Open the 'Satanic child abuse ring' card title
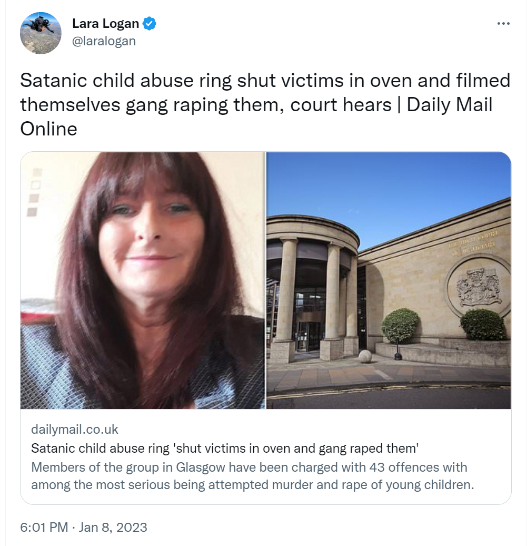Image resolution: width=527 pixels, height=546 pixels. [x=225, y=448]
